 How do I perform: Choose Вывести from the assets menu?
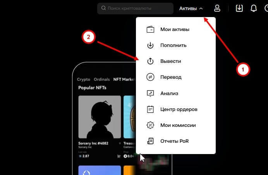pyautogui.click(x=170, y=61)
